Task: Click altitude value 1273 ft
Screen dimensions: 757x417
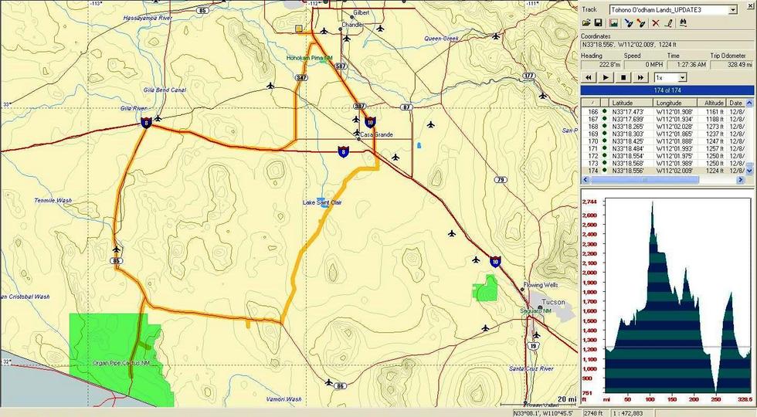Action: coord(715,127)
